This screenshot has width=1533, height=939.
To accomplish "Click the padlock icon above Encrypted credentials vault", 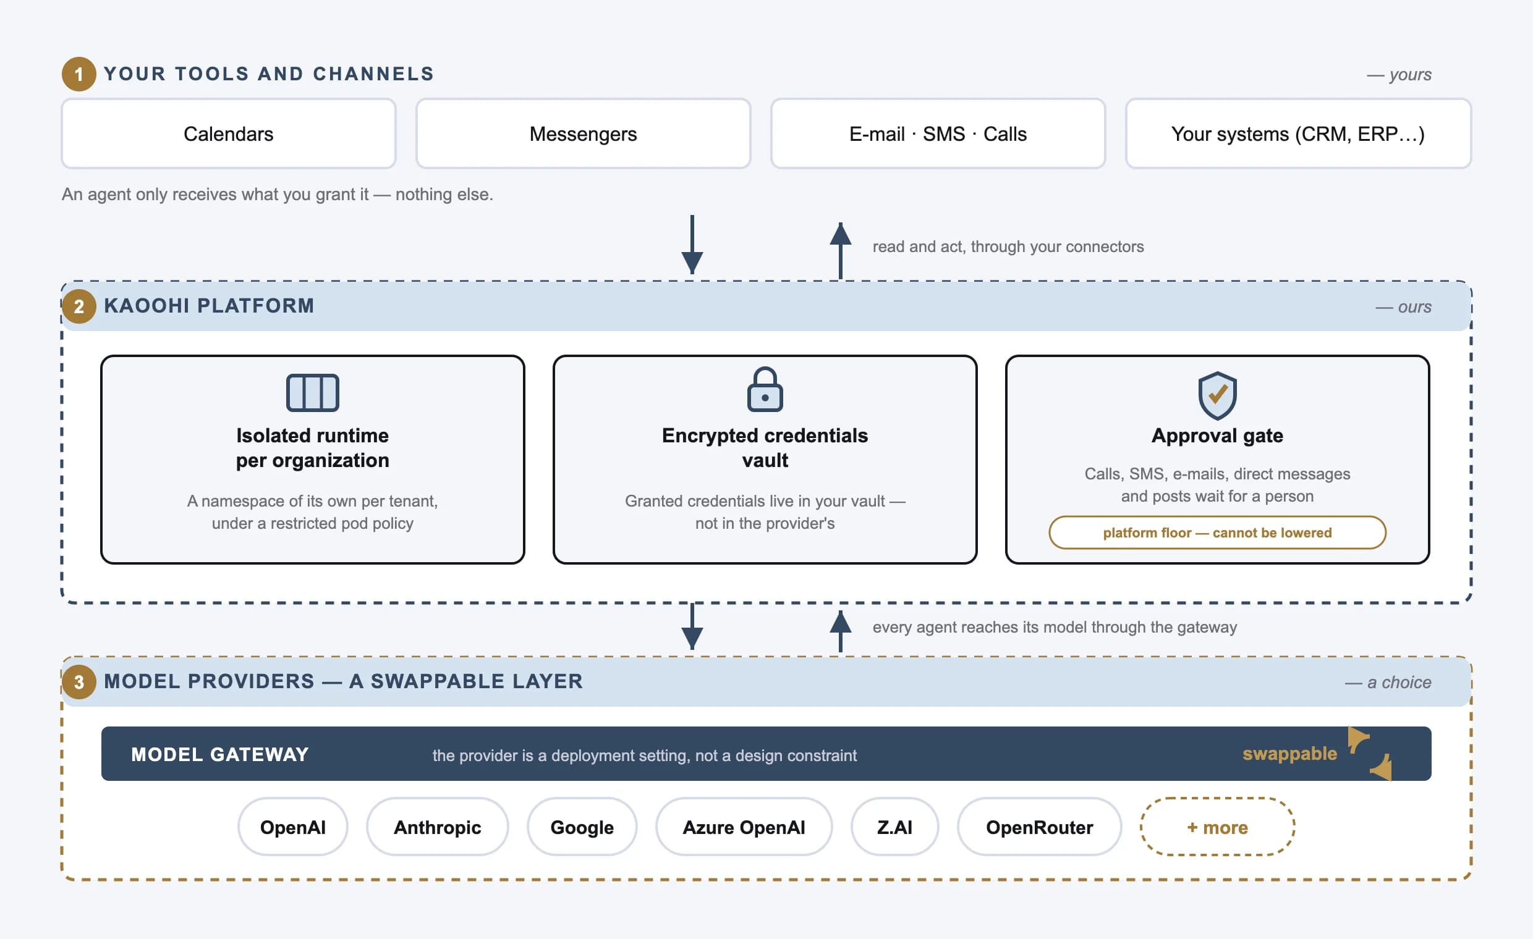I will point(765,389).
